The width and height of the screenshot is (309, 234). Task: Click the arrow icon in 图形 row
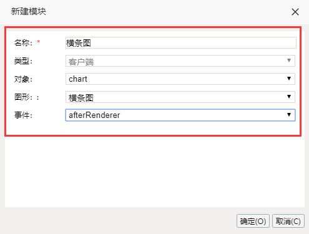click(289, 97)
